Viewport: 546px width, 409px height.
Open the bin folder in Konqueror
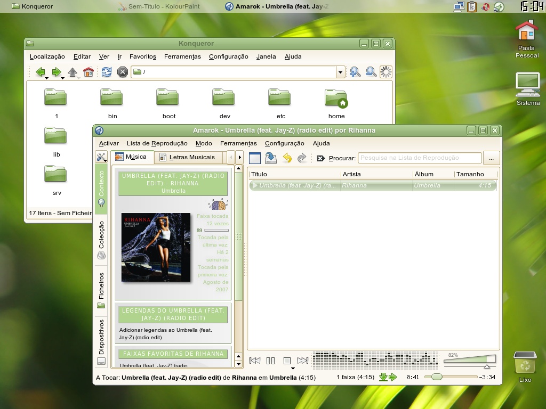click(112, 103)
